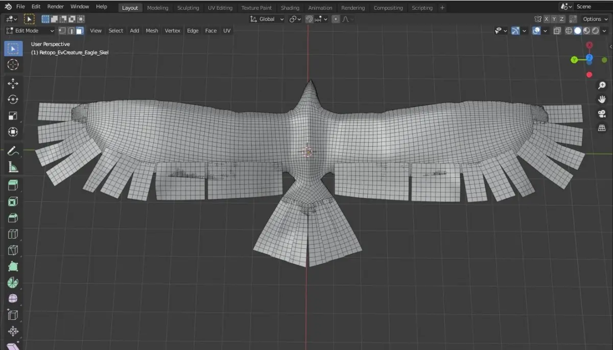Click the zoom magnifier viewport icon
Screen dimensions: 613x350
pos(602,85)
